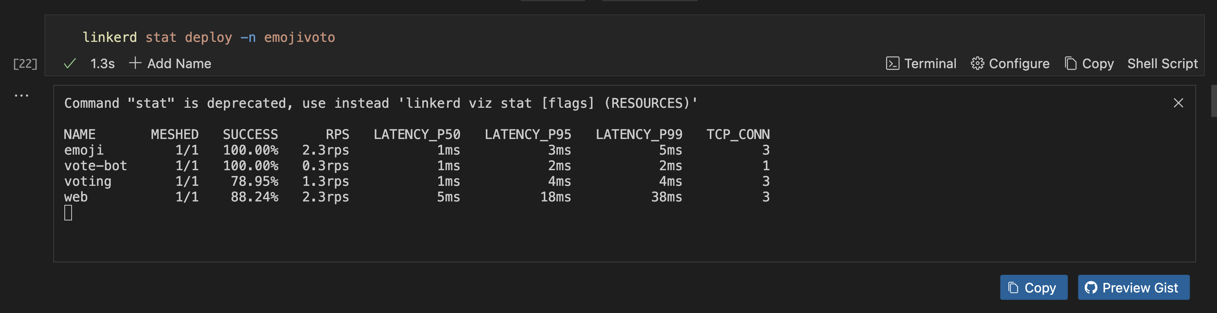
Task: Open Configure settings for the command block
Action: click(x=1010, y=63)
